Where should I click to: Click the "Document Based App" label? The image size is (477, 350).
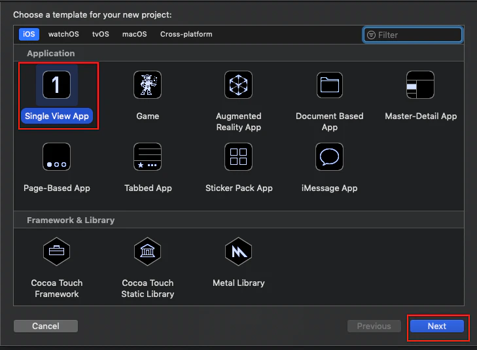pyautogui.click(x=330, y=122)
